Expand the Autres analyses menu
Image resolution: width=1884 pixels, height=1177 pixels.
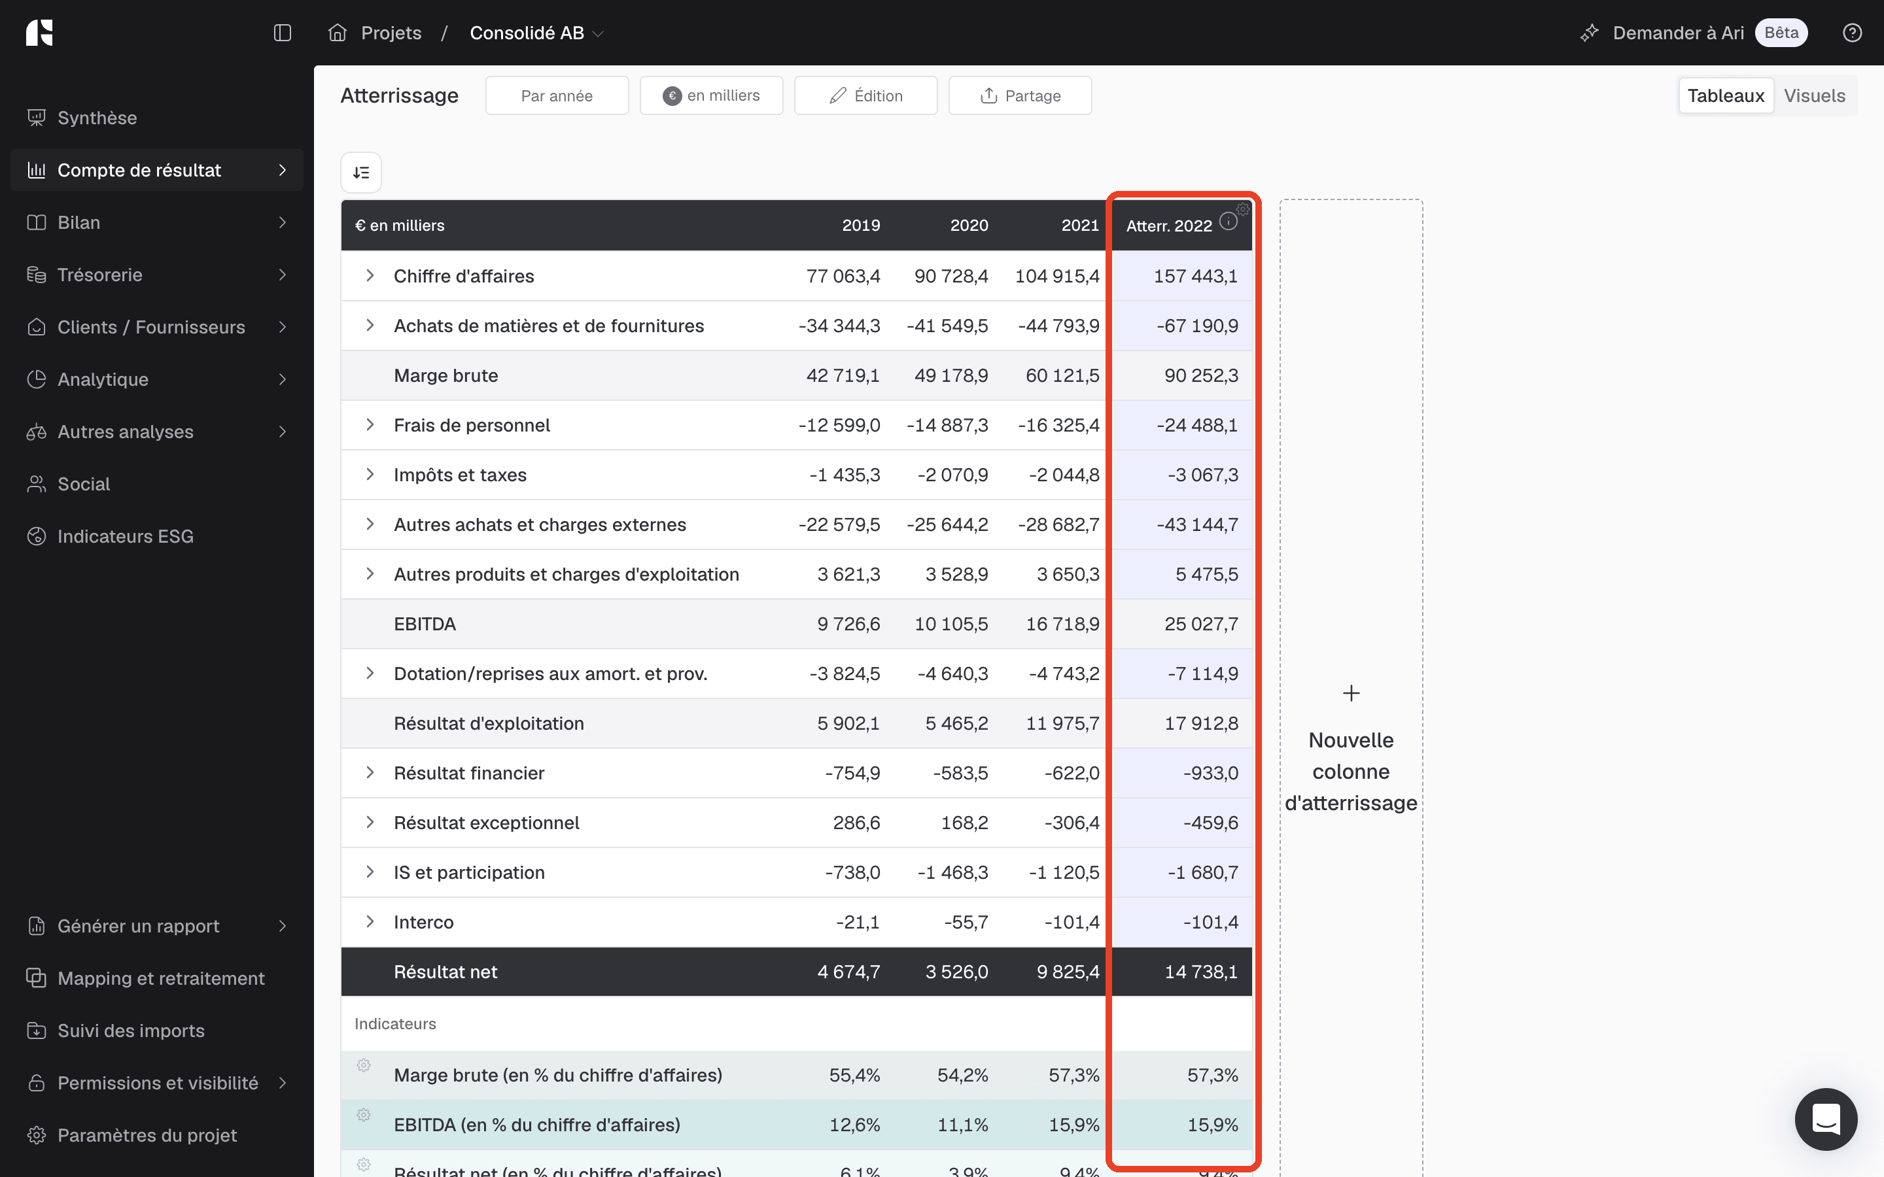pos(283,432)
